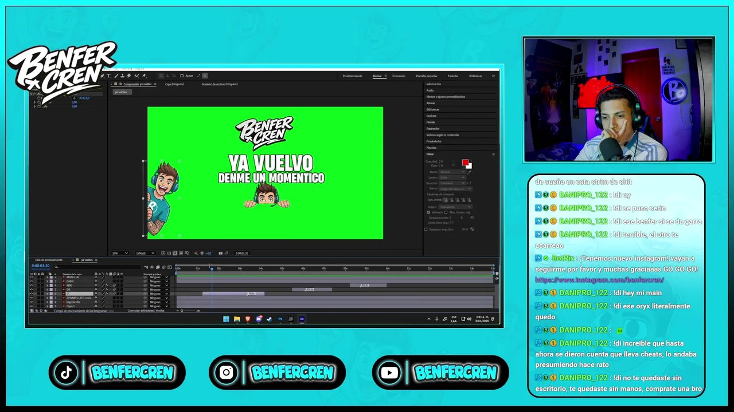Enable Superpos. orig. clon. checkbox

point(425,229)
